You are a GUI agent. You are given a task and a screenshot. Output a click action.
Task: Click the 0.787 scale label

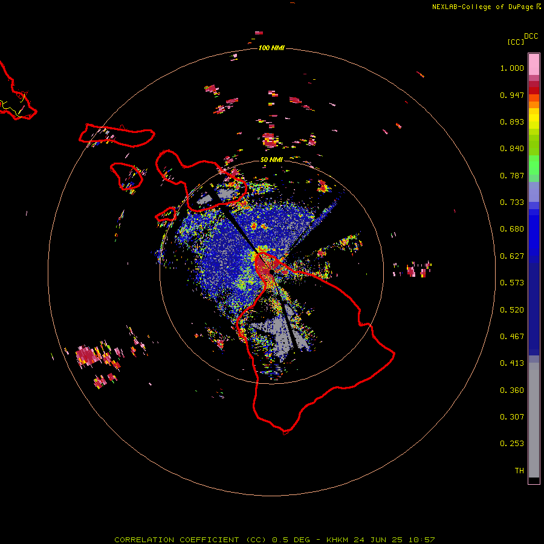pos(512,175)
